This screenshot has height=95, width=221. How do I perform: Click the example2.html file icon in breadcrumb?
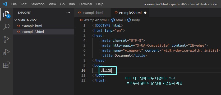pyautogui.click(x=81, y=20)
